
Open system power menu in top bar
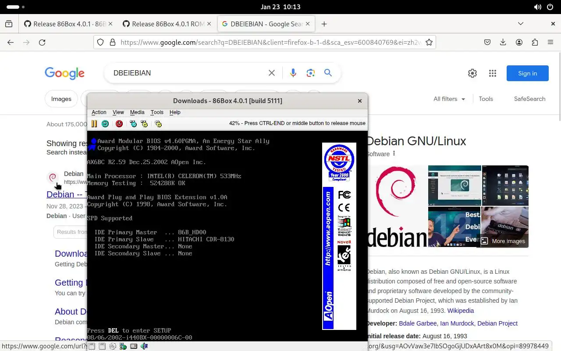550,7
